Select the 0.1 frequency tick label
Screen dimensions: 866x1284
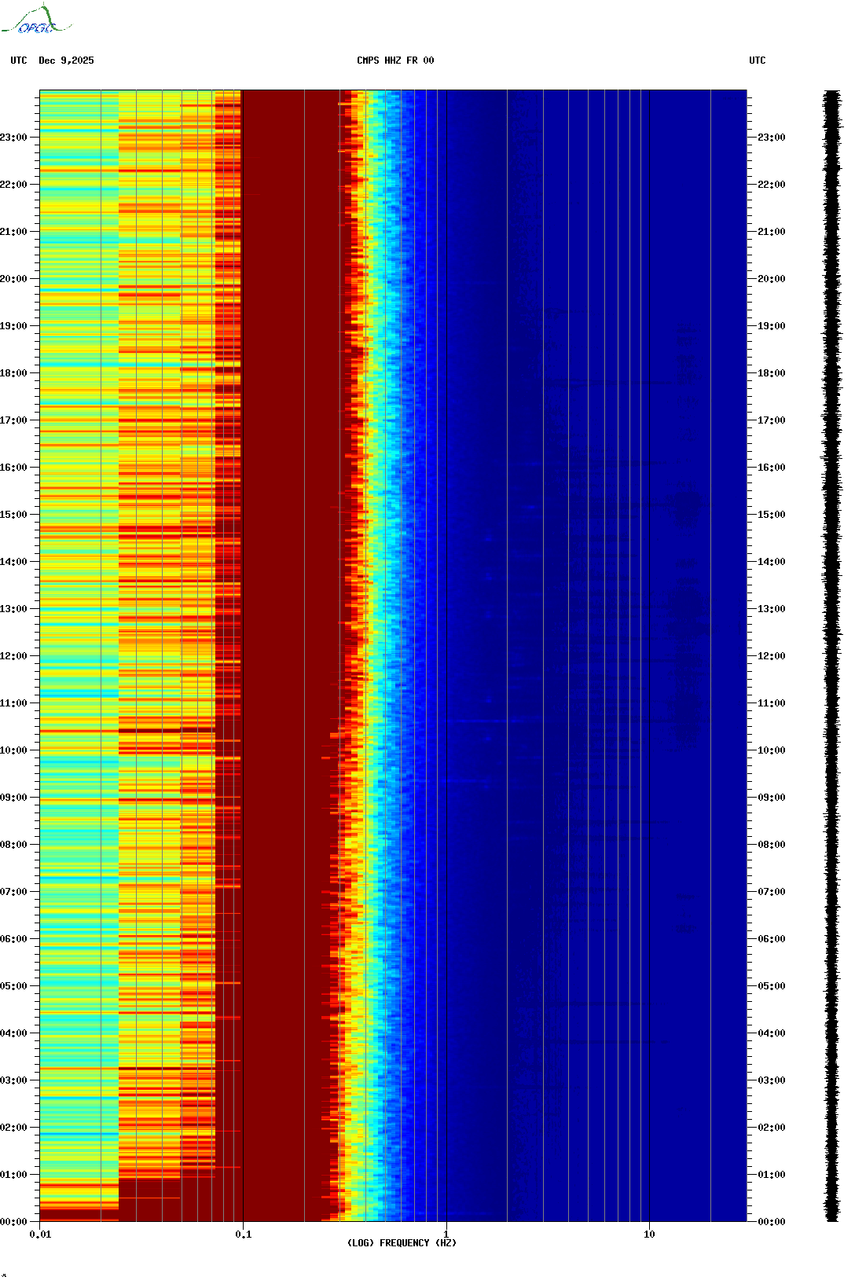(243, 1234)
